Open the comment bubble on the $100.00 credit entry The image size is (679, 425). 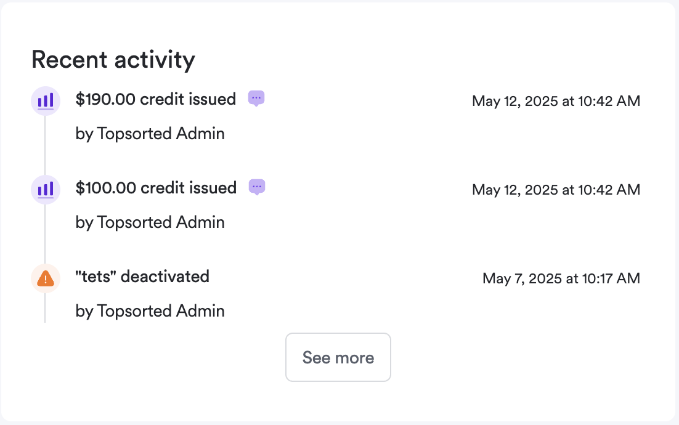[256, 187]
